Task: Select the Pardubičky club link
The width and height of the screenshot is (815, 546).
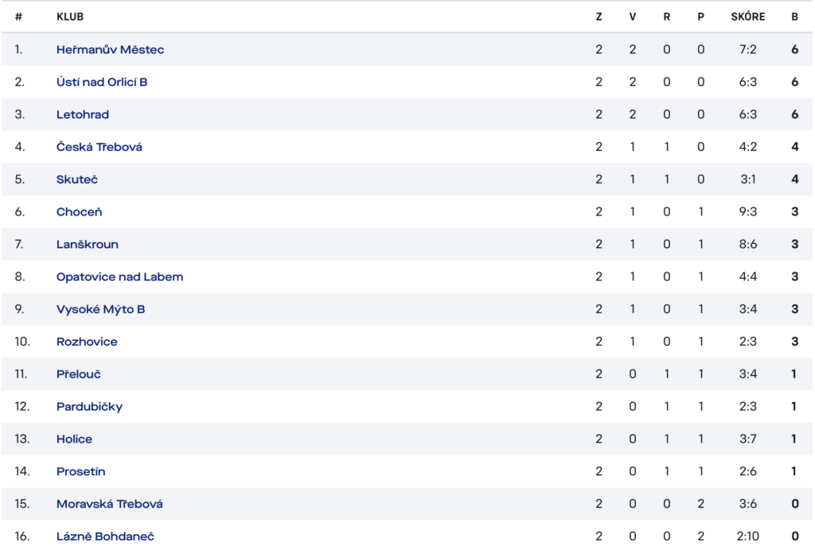Action: point(89,406)
